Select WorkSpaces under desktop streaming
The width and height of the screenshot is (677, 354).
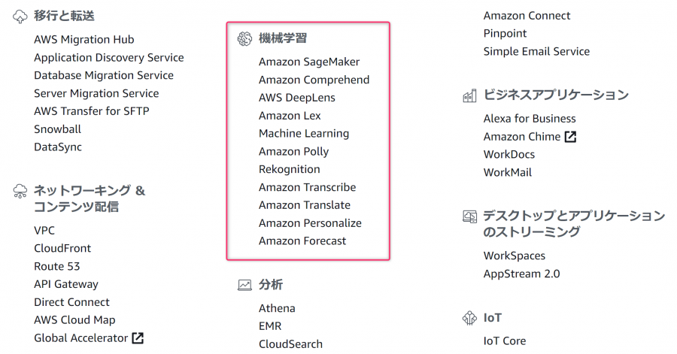[x=515, y=256]
